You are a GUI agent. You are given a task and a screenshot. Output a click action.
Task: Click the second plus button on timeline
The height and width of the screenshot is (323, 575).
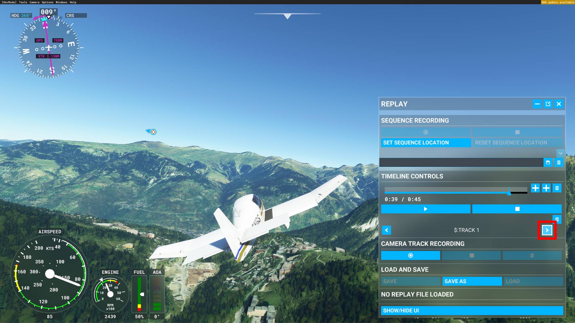(546, 188)
